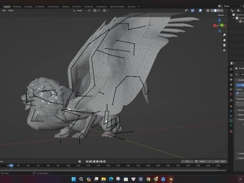This screenshot has width=244, height=183.
Task: Switch to the Geometry Nodes workspace tab
Action: point(117,7)
